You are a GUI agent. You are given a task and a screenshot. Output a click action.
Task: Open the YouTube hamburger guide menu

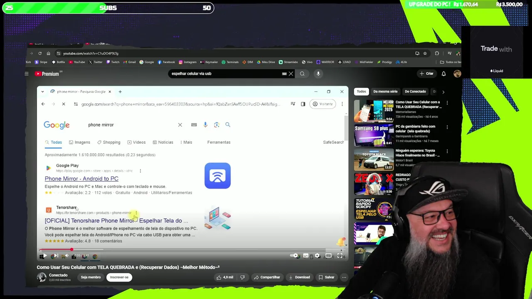[x=27, y=74]
